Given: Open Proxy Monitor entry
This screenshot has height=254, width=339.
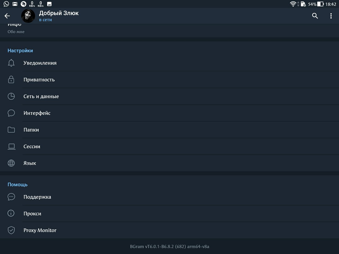Looking at the screenshot, I should pos(169,230).
